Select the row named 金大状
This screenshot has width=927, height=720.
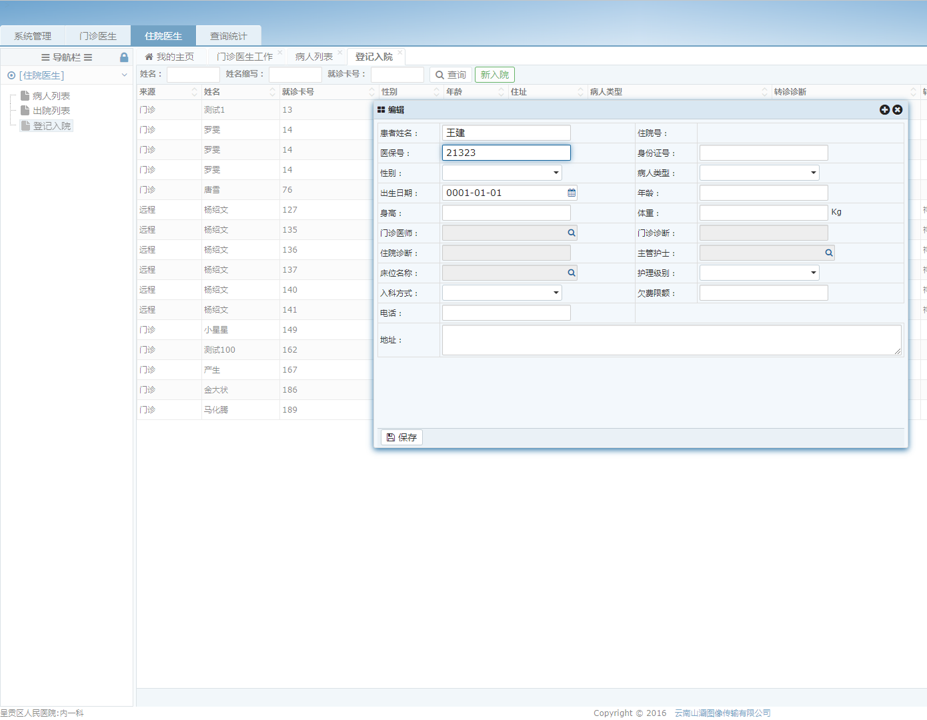(255, 390)
